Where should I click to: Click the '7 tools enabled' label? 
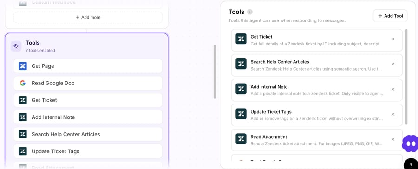click(x=40, y=51)
